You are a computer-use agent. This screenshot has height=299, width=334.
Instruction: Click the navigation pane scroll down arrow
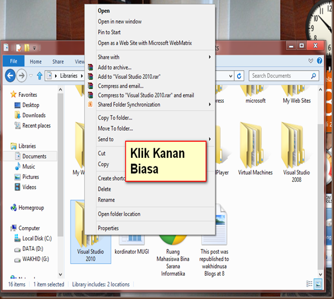60,274
